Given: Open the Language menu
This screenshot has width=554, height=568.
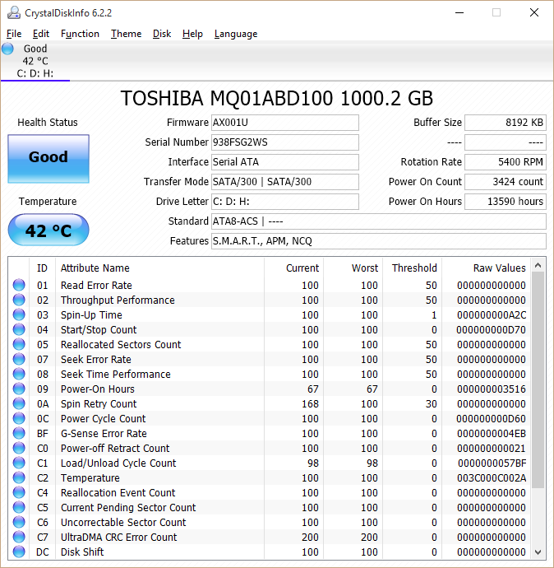Looking at the screenshot, I should coord(236,34).
